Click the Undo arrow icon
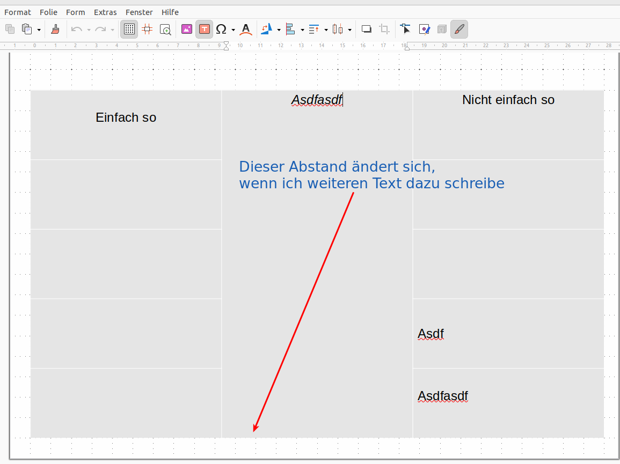 pos(77,30)
